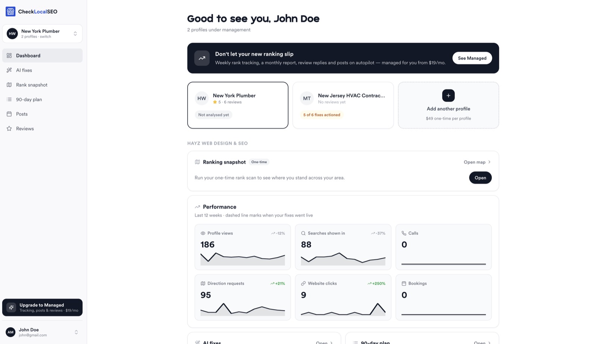Open the 90-day plan sidebar item
This screenshot has height=344, width=597.
pos(42,99)
